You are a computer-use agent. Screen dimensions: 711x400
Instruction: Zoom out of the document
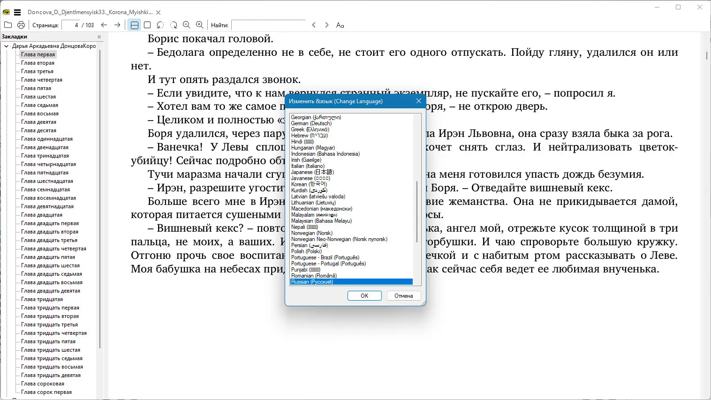(187, 25)
